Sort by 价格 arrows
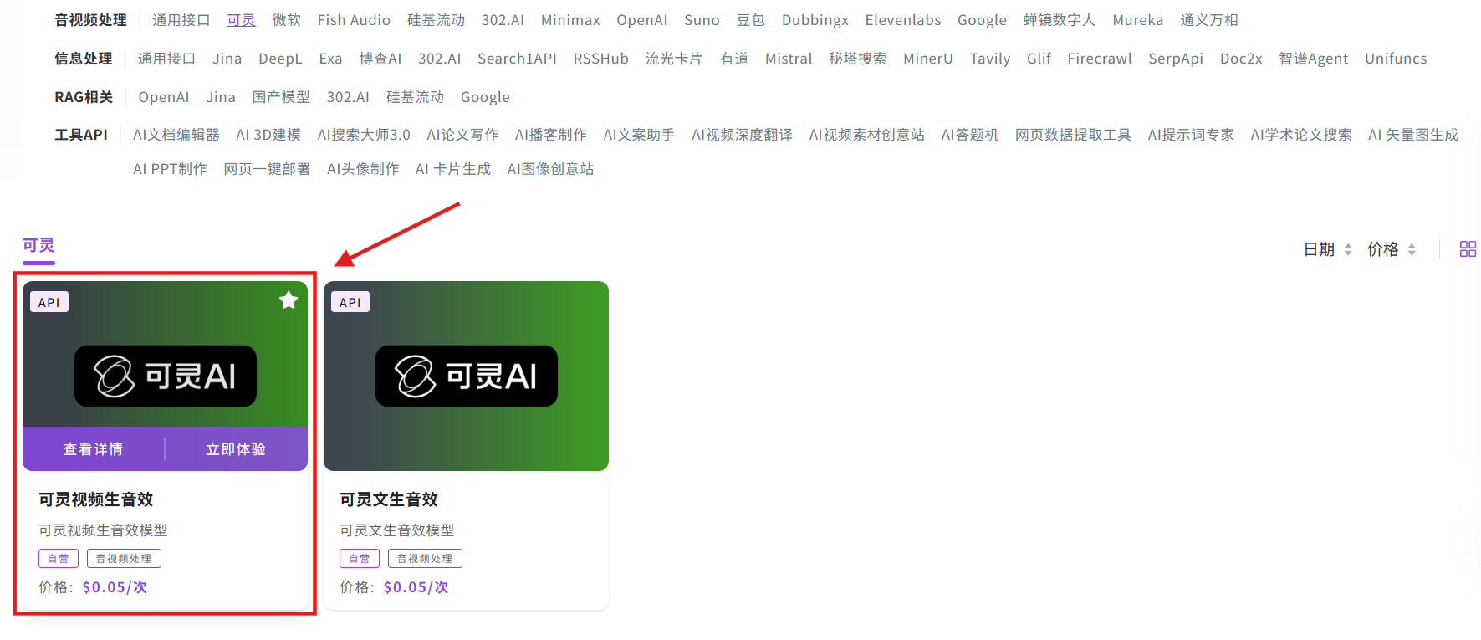 click(x=1412, y=249)
